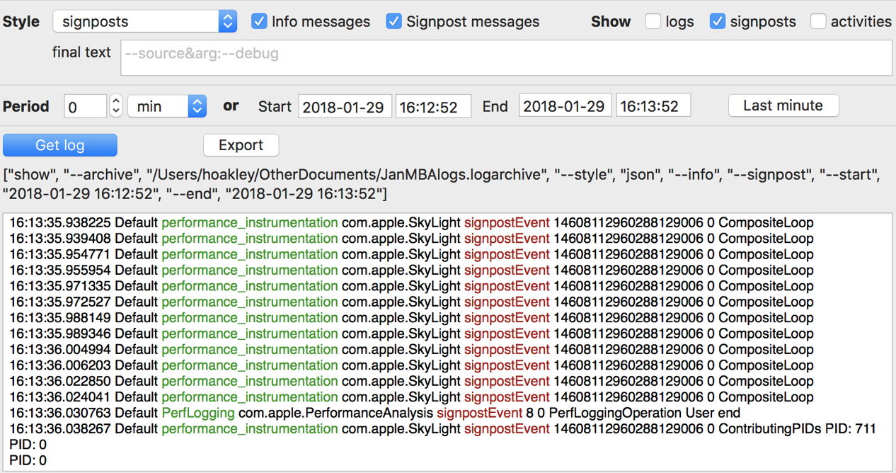
Task: Click the final text input field
Action: (506, 57)
